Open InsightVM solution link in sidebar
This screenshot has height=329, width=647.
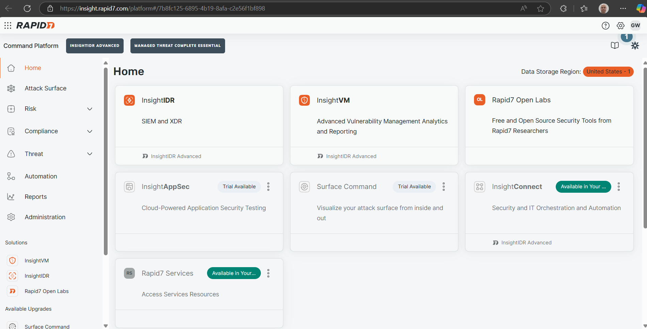click(x=37, y=261)
